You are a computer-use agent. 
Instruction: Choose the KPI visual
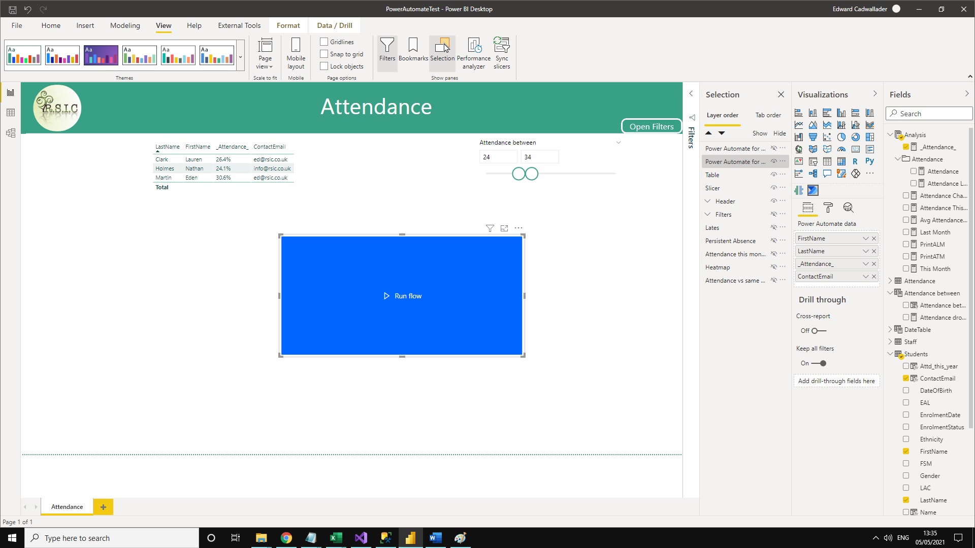(x=799, y=161)
